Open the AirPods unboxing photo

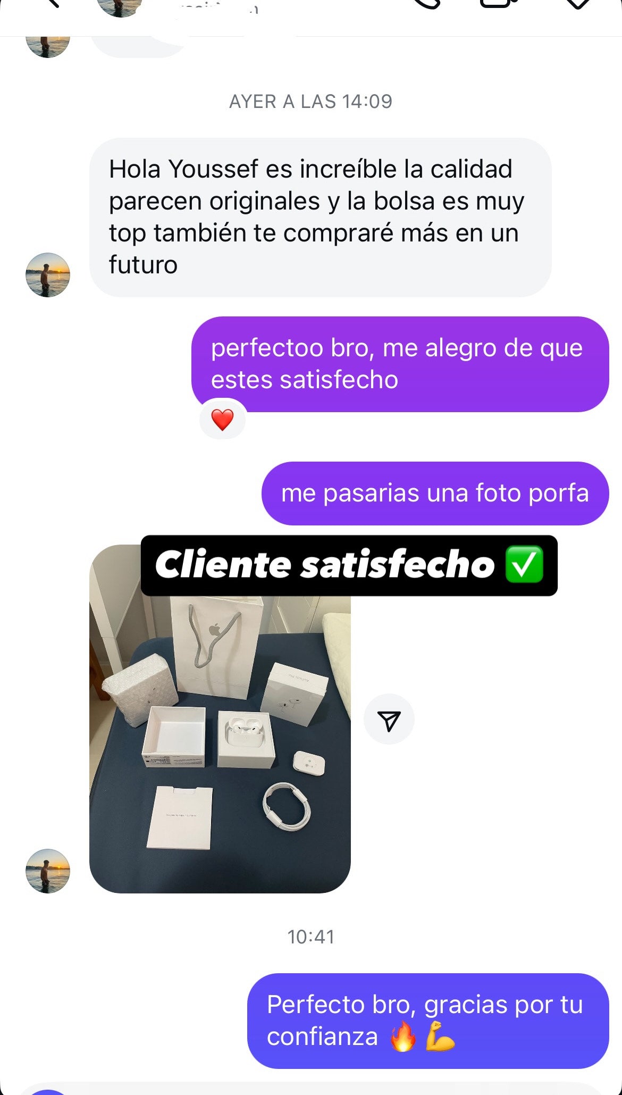point(220,718)
